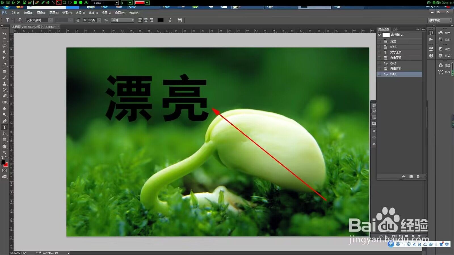Open the font size dropdown arrow
This screenshot has height=255, width=454.
pyautogui.click(x=99, y=20)
